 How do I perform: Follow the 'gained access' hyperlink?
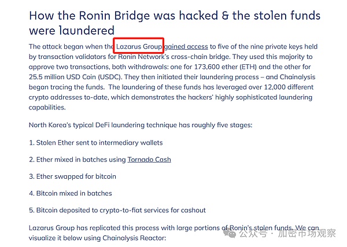[186, 45]
